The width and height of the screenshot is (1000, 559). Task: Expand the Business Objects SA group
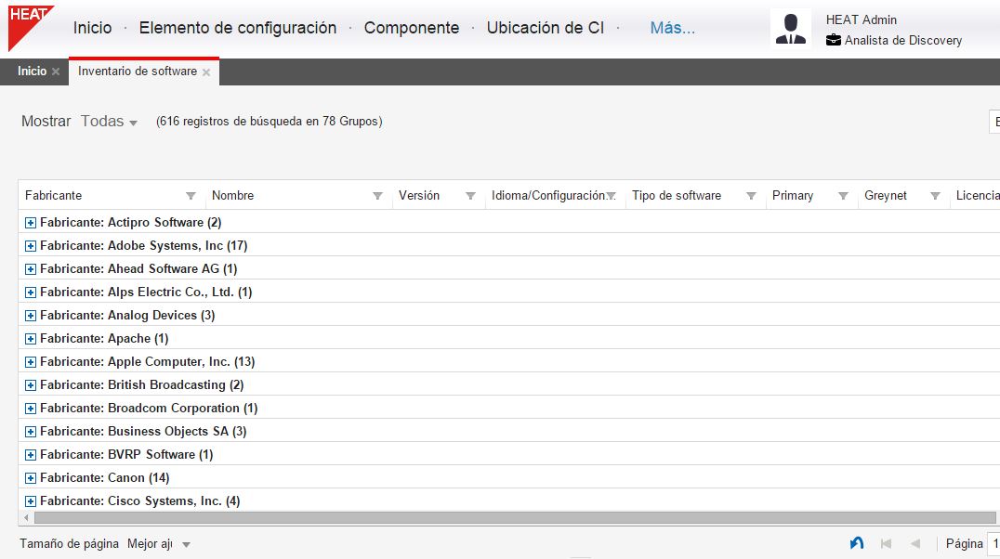coord(30,432)
